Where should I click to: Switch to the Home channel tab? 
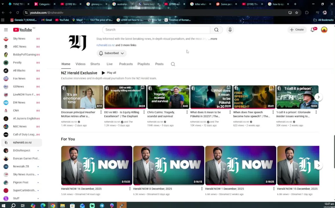click(x=66, y=64)
